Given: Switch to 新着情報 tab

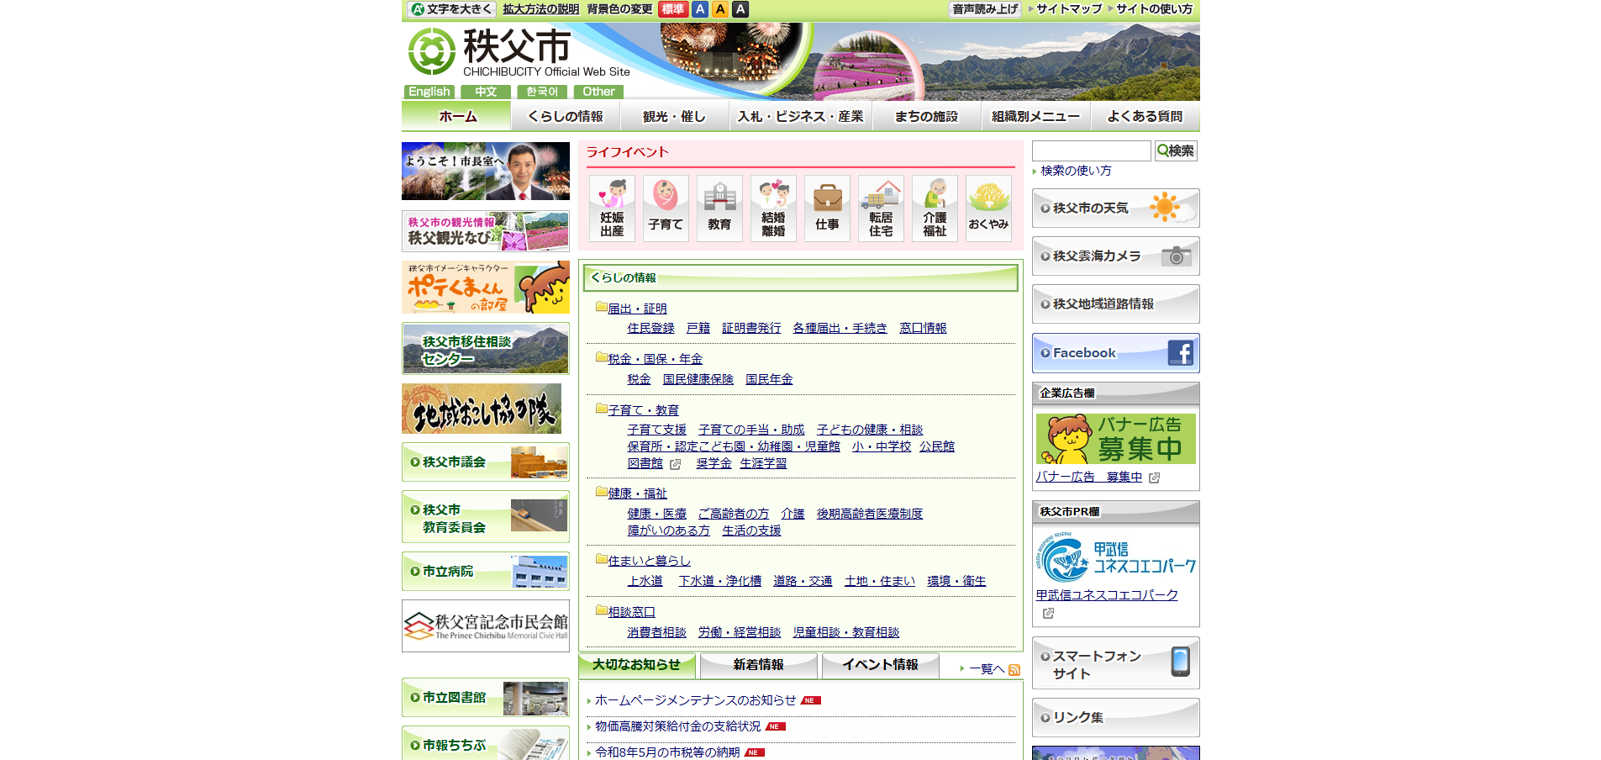Looking at the screenshot, I should point(759,665).
